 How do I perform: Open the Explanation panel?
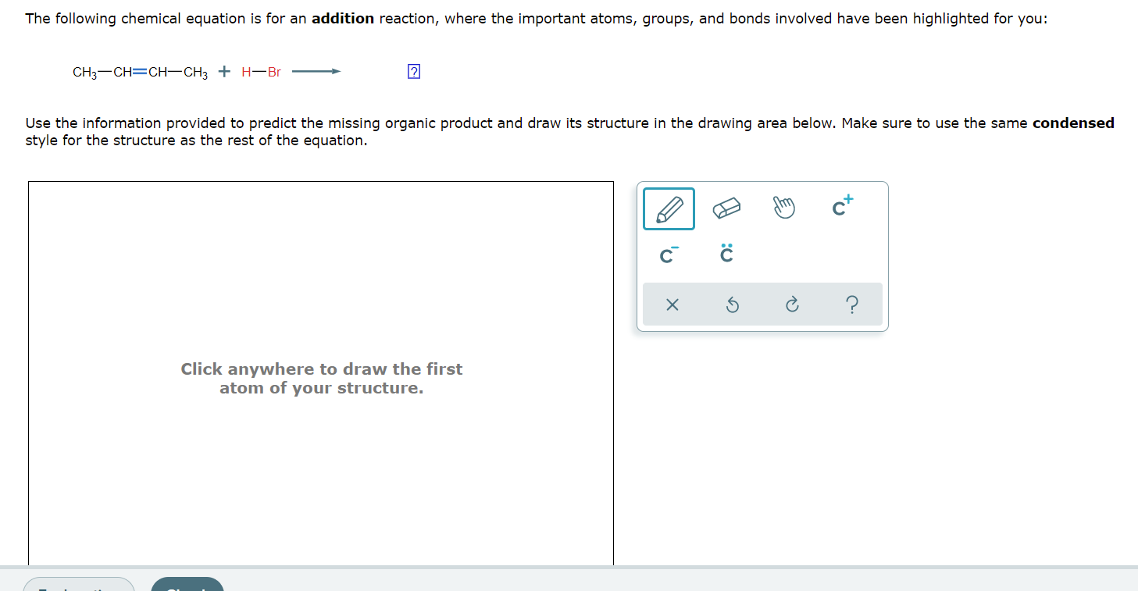click(x=78, y=588)
